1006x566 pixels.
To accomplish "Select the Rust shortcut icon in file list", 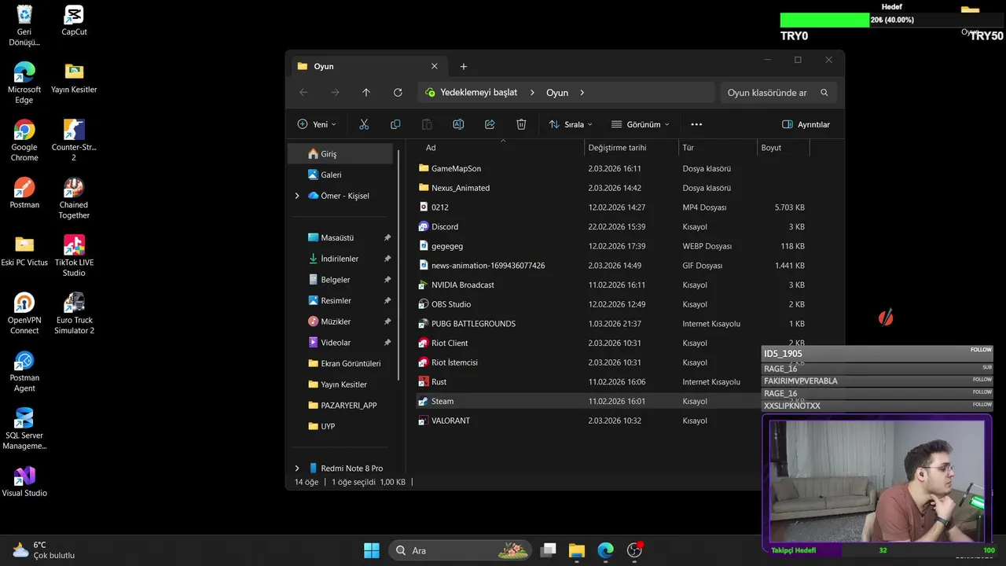I will (424, 382).
